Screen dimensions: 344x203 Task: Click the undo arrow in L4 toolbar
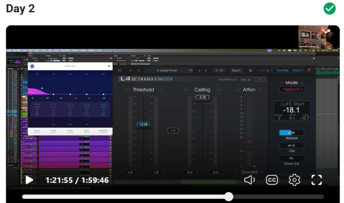[131, 70]
